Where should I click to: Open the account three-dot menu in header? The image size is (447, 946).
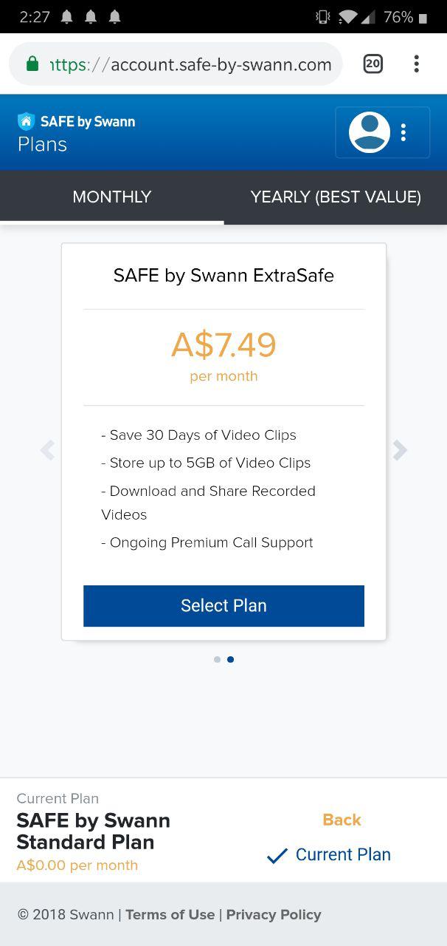click(403, 132)
